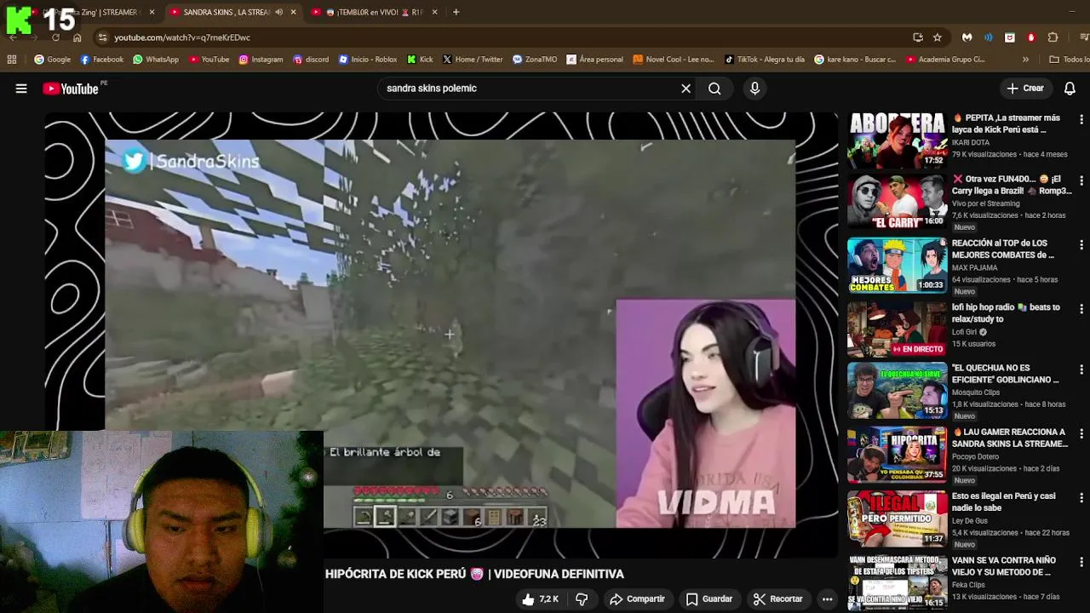Dislike the video with thumbs down
Image resolution: width=1090 pixels, height=613 pixels.
click(582, 599)
